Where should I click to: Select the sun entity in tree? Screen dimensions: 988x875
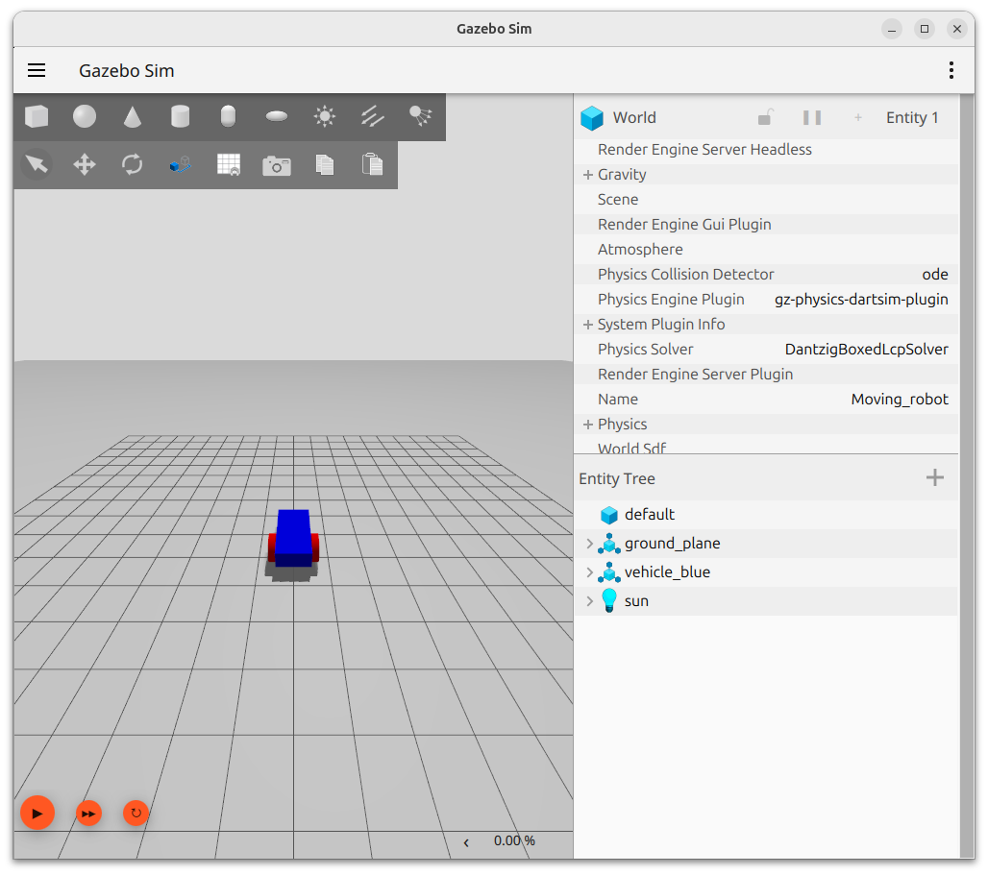pyautogui.click(x=636, y=601)
